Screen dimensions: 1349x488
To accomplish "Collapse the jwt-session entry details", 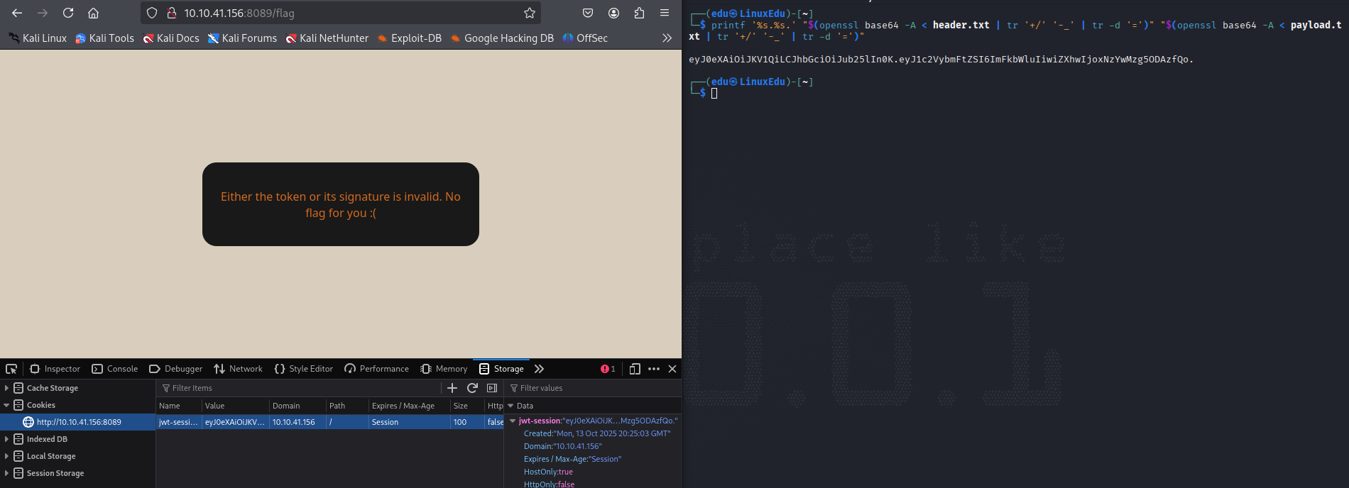I will [x=513, y=421].
